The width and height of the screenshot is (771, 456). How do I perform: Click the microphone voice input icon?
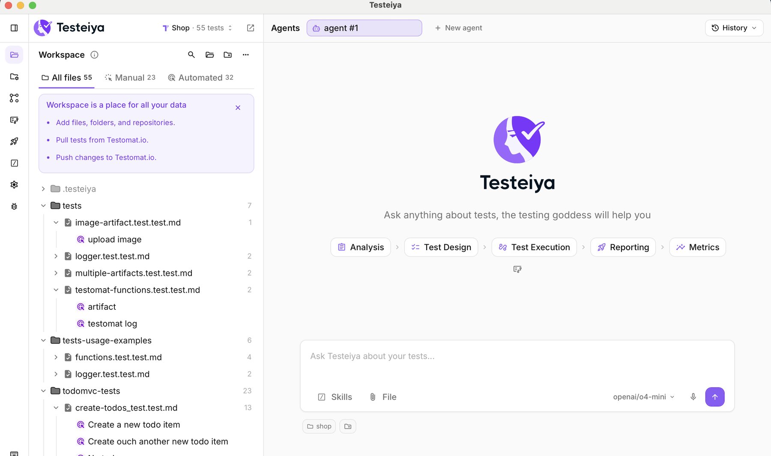pos(693,397)
